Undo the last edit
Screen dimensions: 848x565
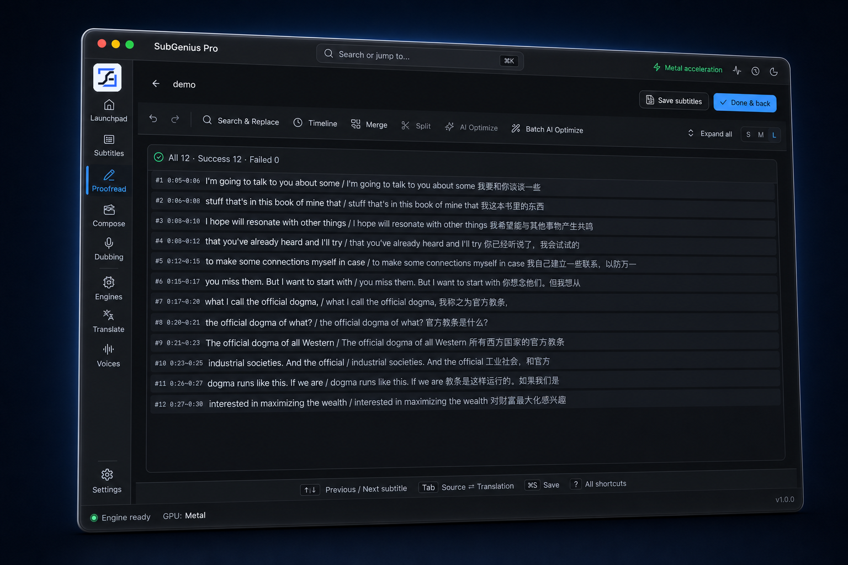coord(153,119)
